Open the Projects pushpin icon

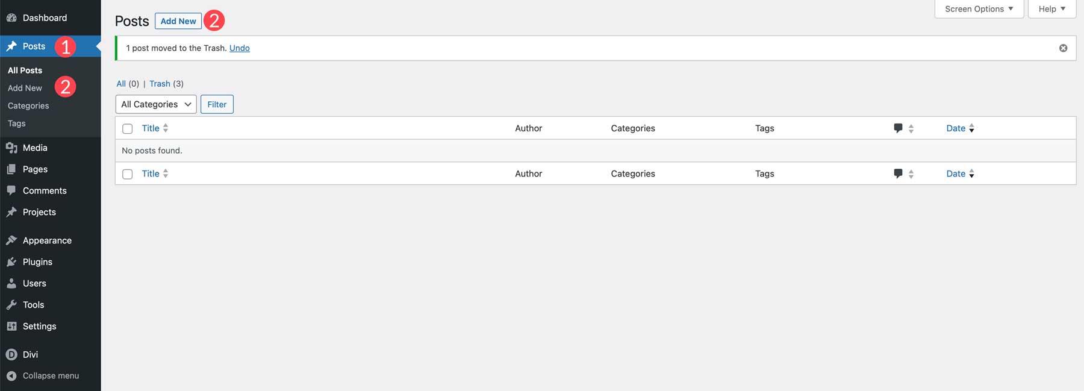[x=11, y=211]
